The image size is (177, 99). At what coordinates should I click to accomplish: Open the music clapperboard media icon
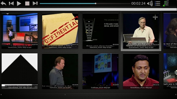(x=166, y=3)
